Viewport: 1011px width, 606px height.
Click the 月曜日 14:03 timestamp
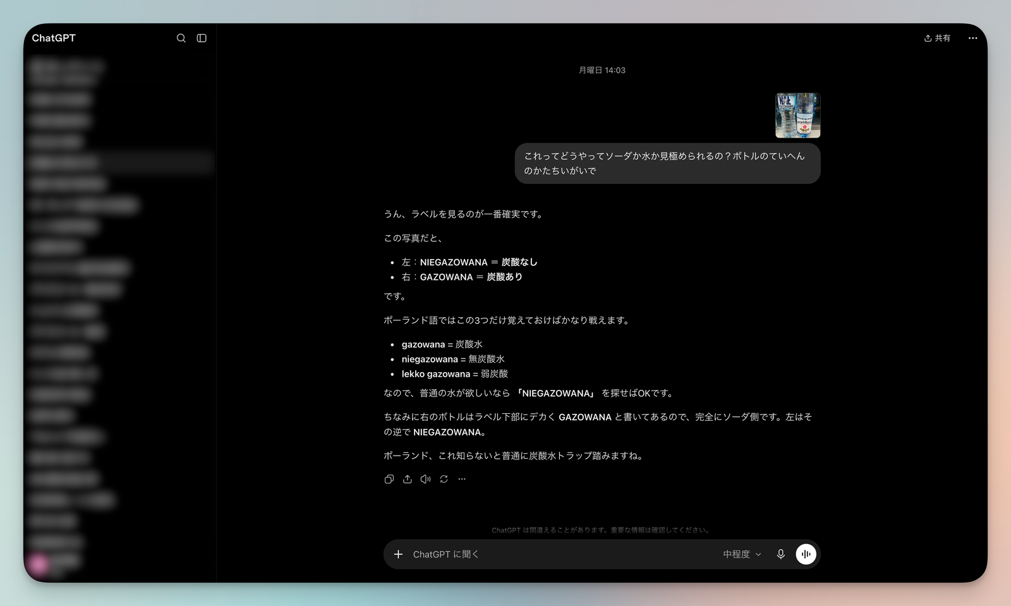(602, 70)
